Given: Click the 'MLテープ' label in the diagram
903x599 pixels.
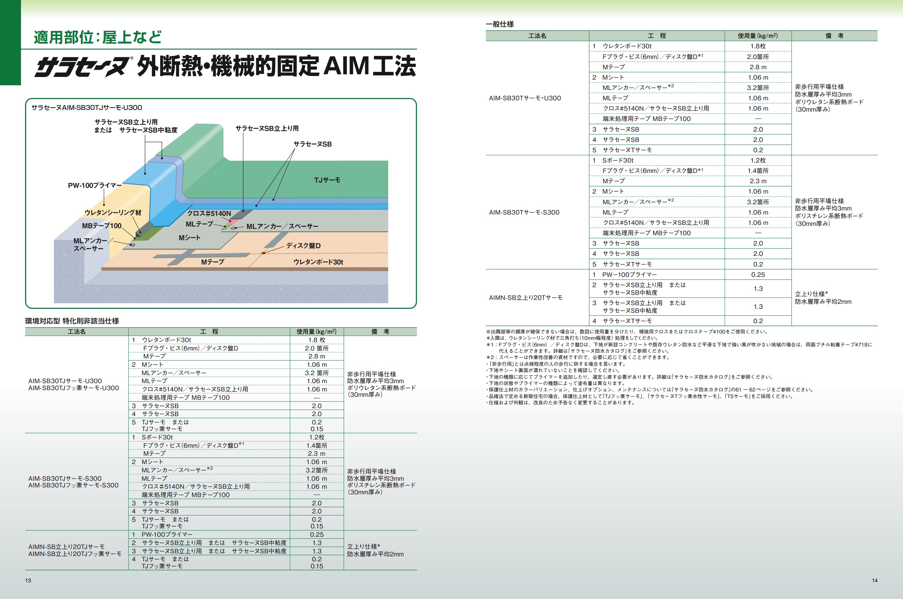Looking at the screenshot, I should [199, 224].
